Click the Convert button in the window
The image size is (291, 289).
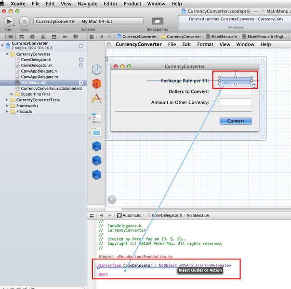click(x=236, y=121)
